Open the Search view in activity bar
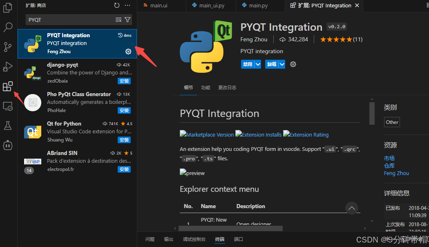 8,27
